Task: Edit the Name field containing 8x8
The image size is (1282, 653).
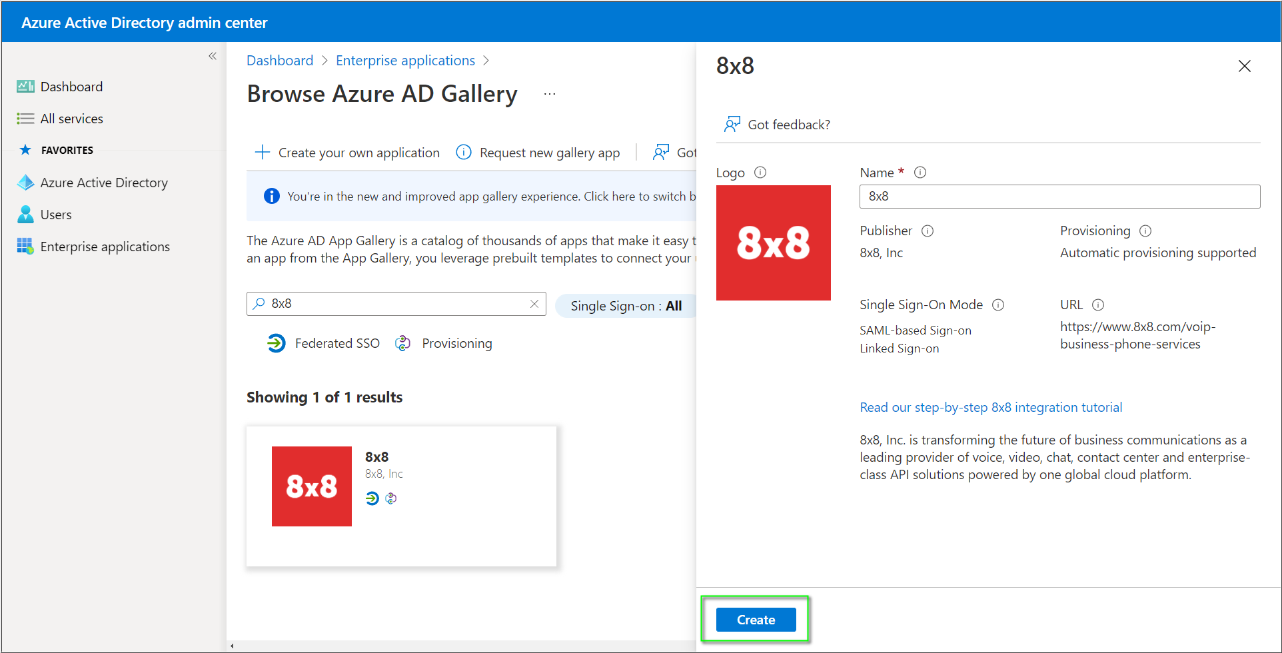Action: pyautogui.click(x=1059, y=197)
